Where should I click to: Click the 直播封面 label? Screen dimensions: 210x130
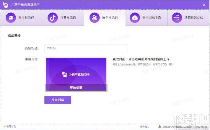tap(31, 59)
